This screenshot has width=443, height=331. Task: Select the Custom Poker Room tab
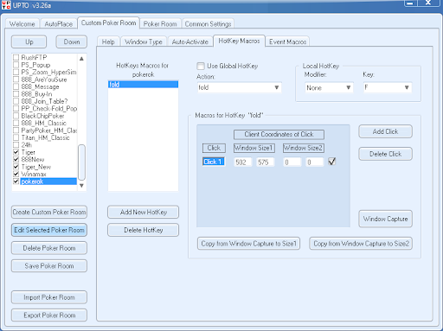[x=108, y=22]
